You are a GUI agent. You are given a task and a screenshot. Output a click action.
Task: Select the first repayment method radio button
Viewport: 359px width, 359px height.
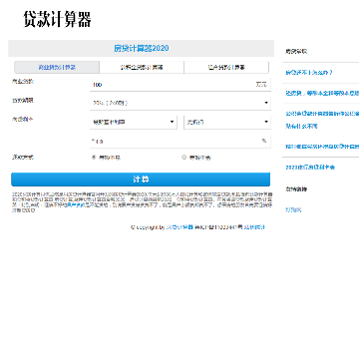[x=94, y=158]
